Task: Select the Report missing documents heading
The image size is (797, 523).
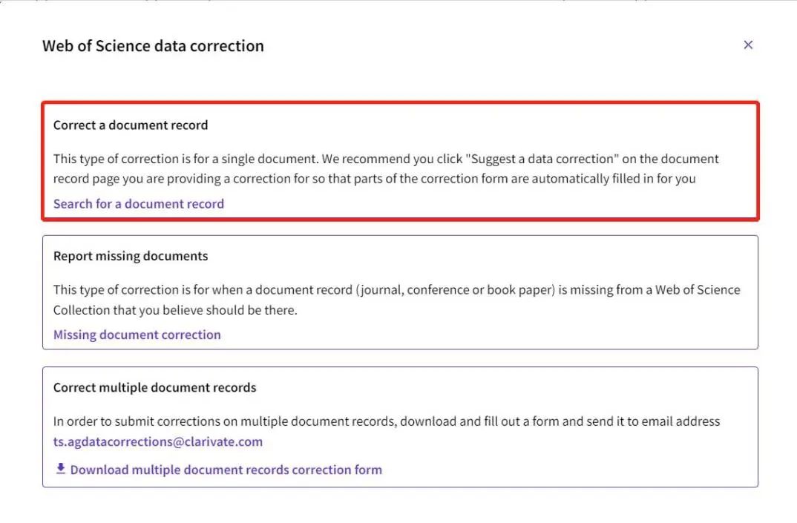Action: [131, 256]
